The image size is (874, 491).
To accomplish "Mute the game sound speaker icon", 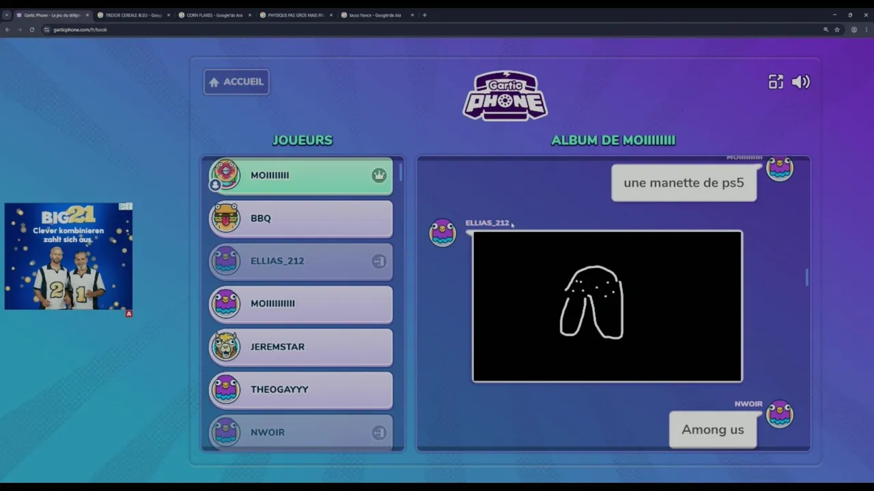I will (801, 82).
